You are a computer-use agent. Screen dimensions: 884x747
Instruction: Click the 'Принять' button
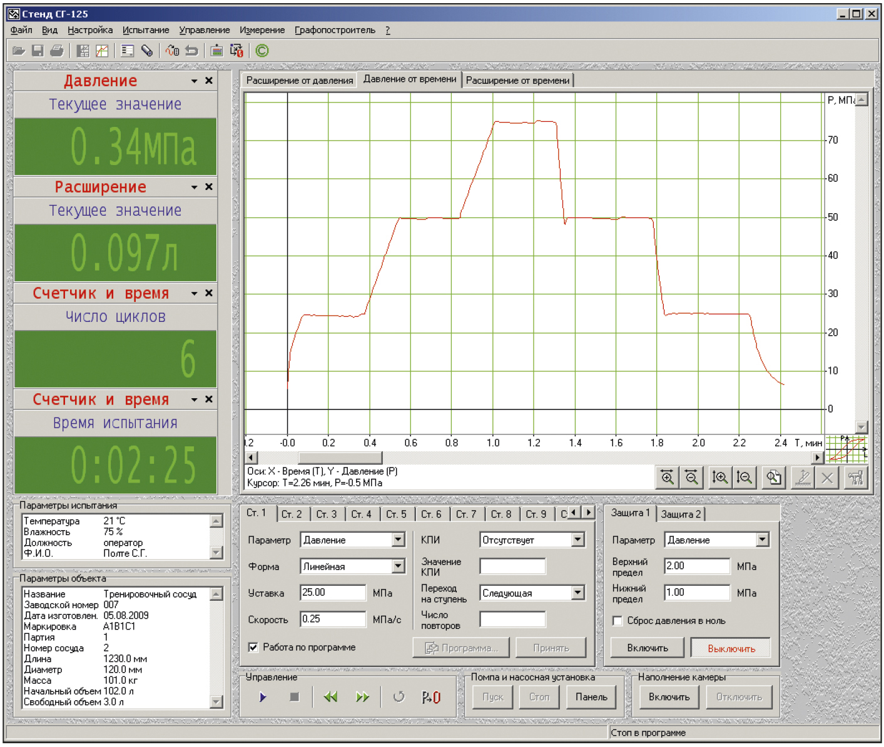pos(551,648)
